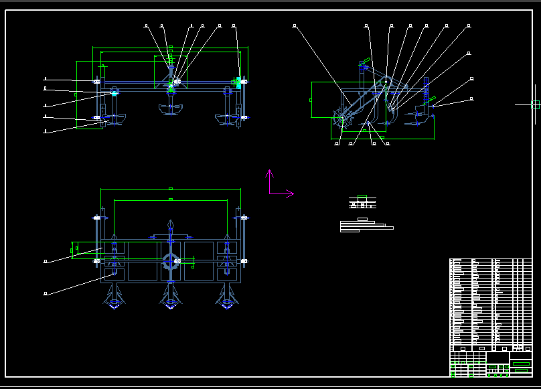Pick the longest green dimension line above the plan view

[x=171, y=189]
